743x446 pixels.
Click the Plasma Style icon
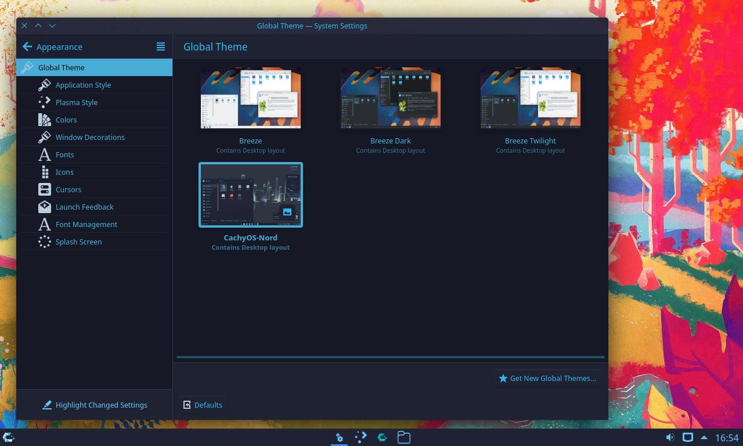click(45, 102)
